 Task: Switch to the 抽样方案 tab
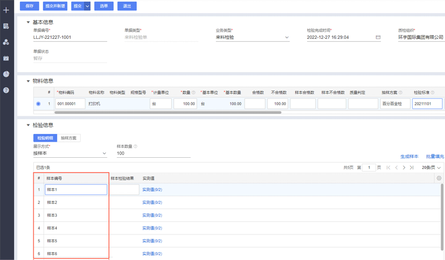69,138
